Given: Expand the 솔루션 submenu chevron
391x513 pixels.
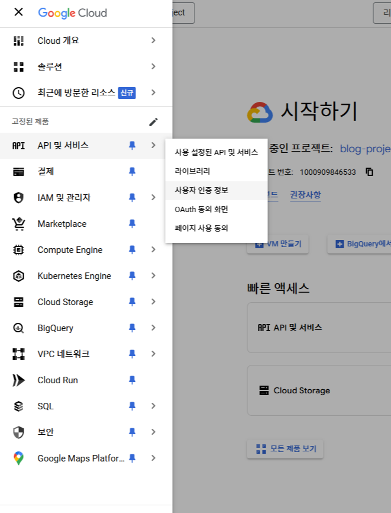Looking at the screenshot, I should coord(153,66).
